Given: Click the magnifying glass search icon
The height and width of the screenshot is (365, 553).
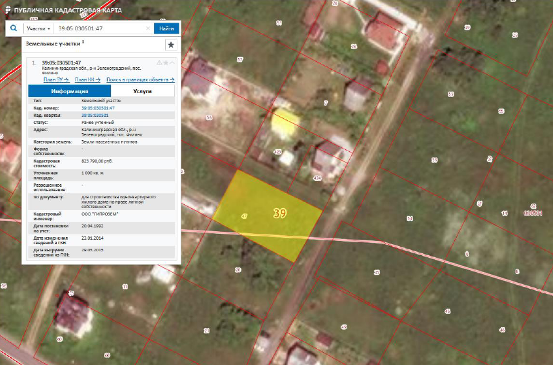Looking at the screenshot, I should pos(13,28).
